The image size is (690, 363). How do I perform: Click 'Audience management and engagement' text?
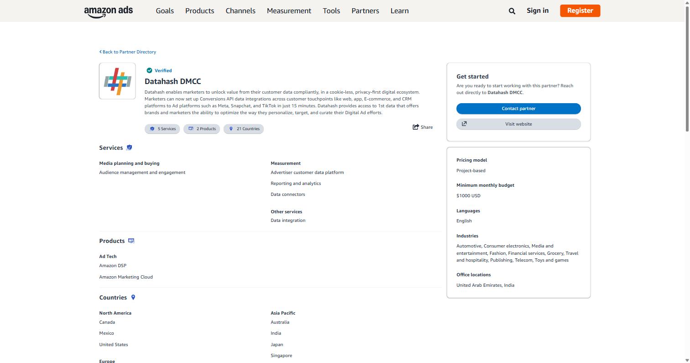pos(142,172)
